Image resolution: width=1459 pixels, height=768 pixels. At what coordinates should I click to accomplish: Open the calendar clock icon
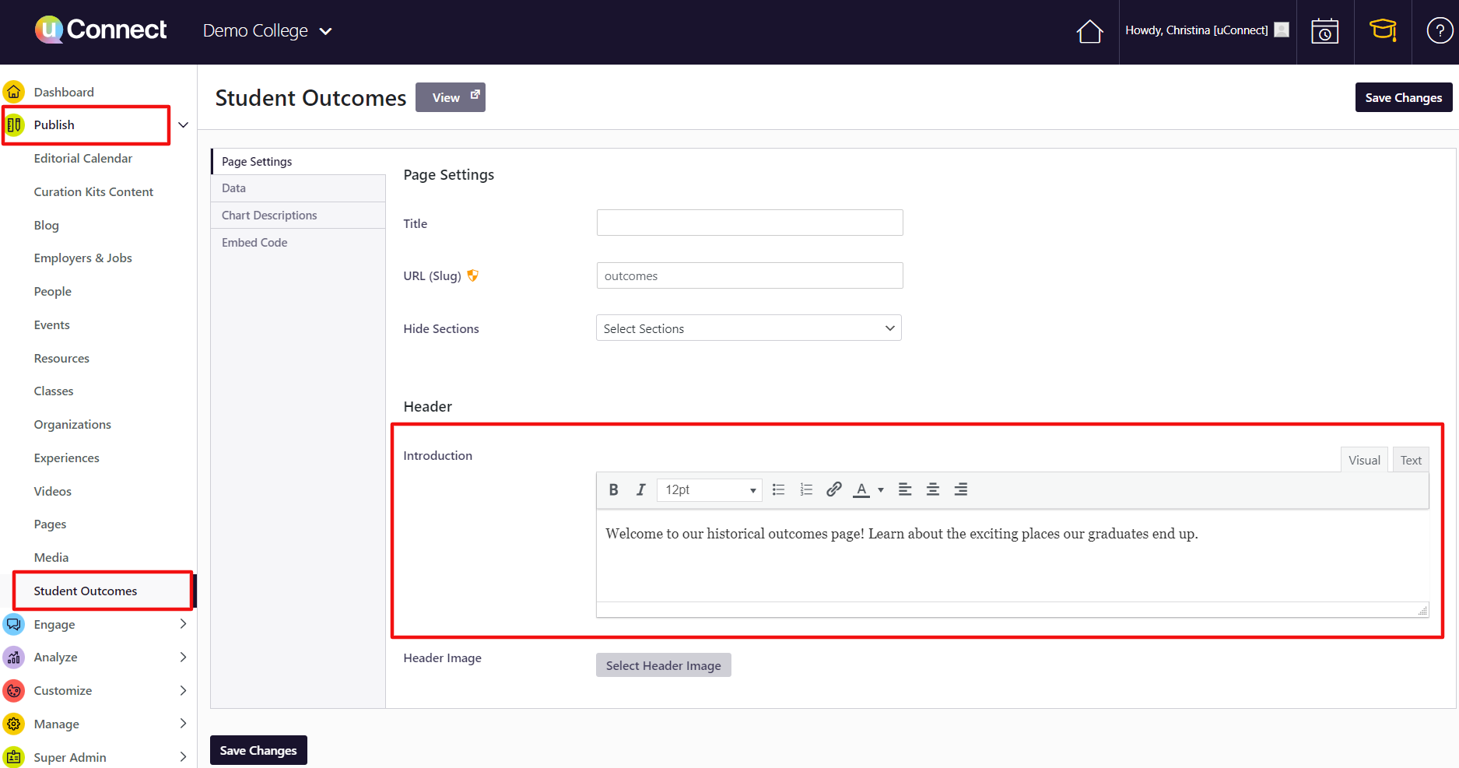1324,31
